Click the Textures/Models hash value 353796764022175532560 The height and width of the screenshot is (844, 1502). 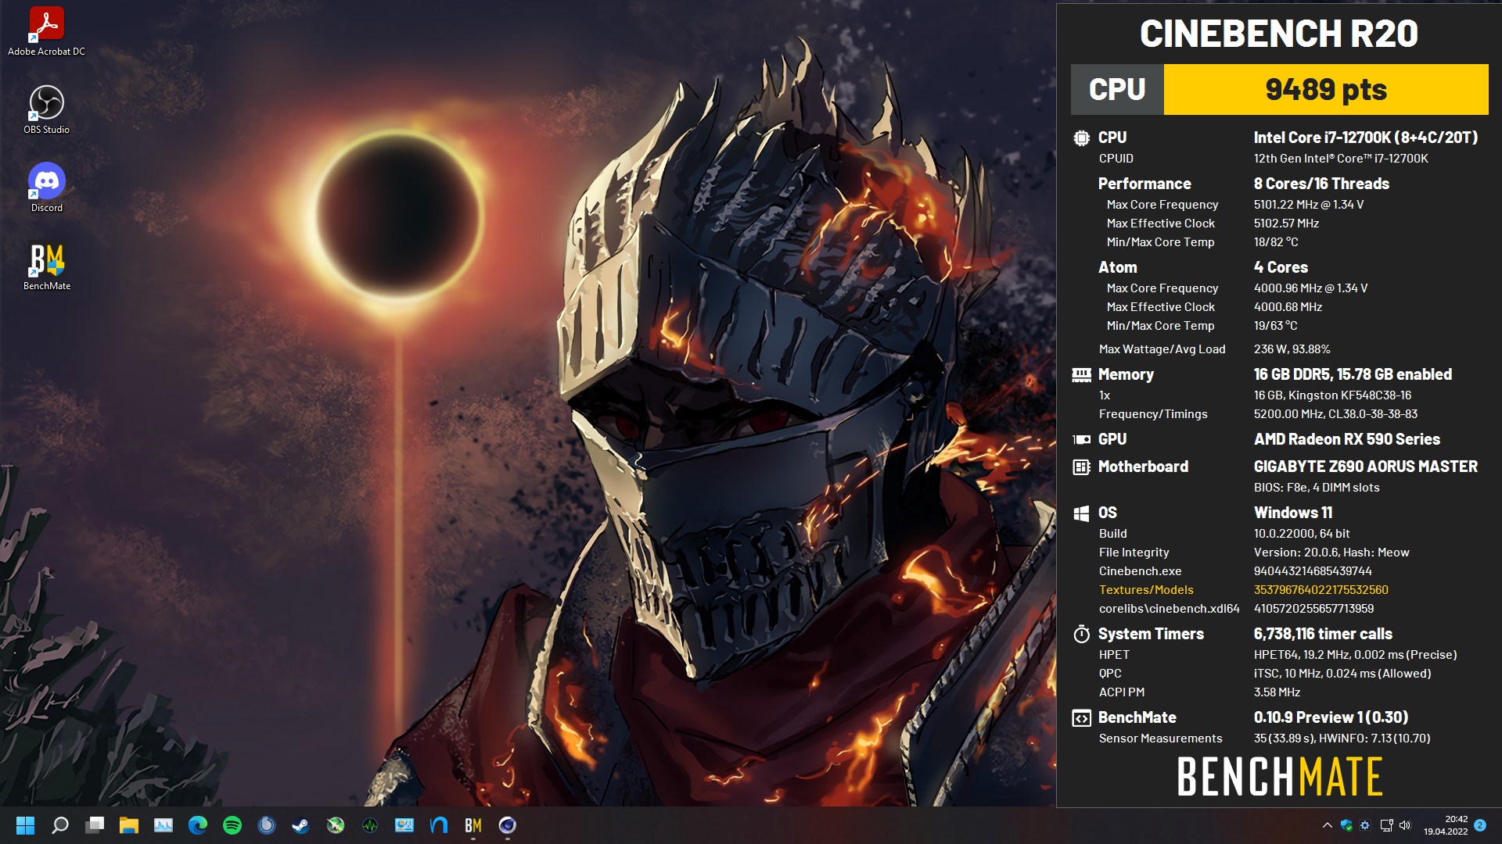pyautogui.click(x=1321, y=590)
